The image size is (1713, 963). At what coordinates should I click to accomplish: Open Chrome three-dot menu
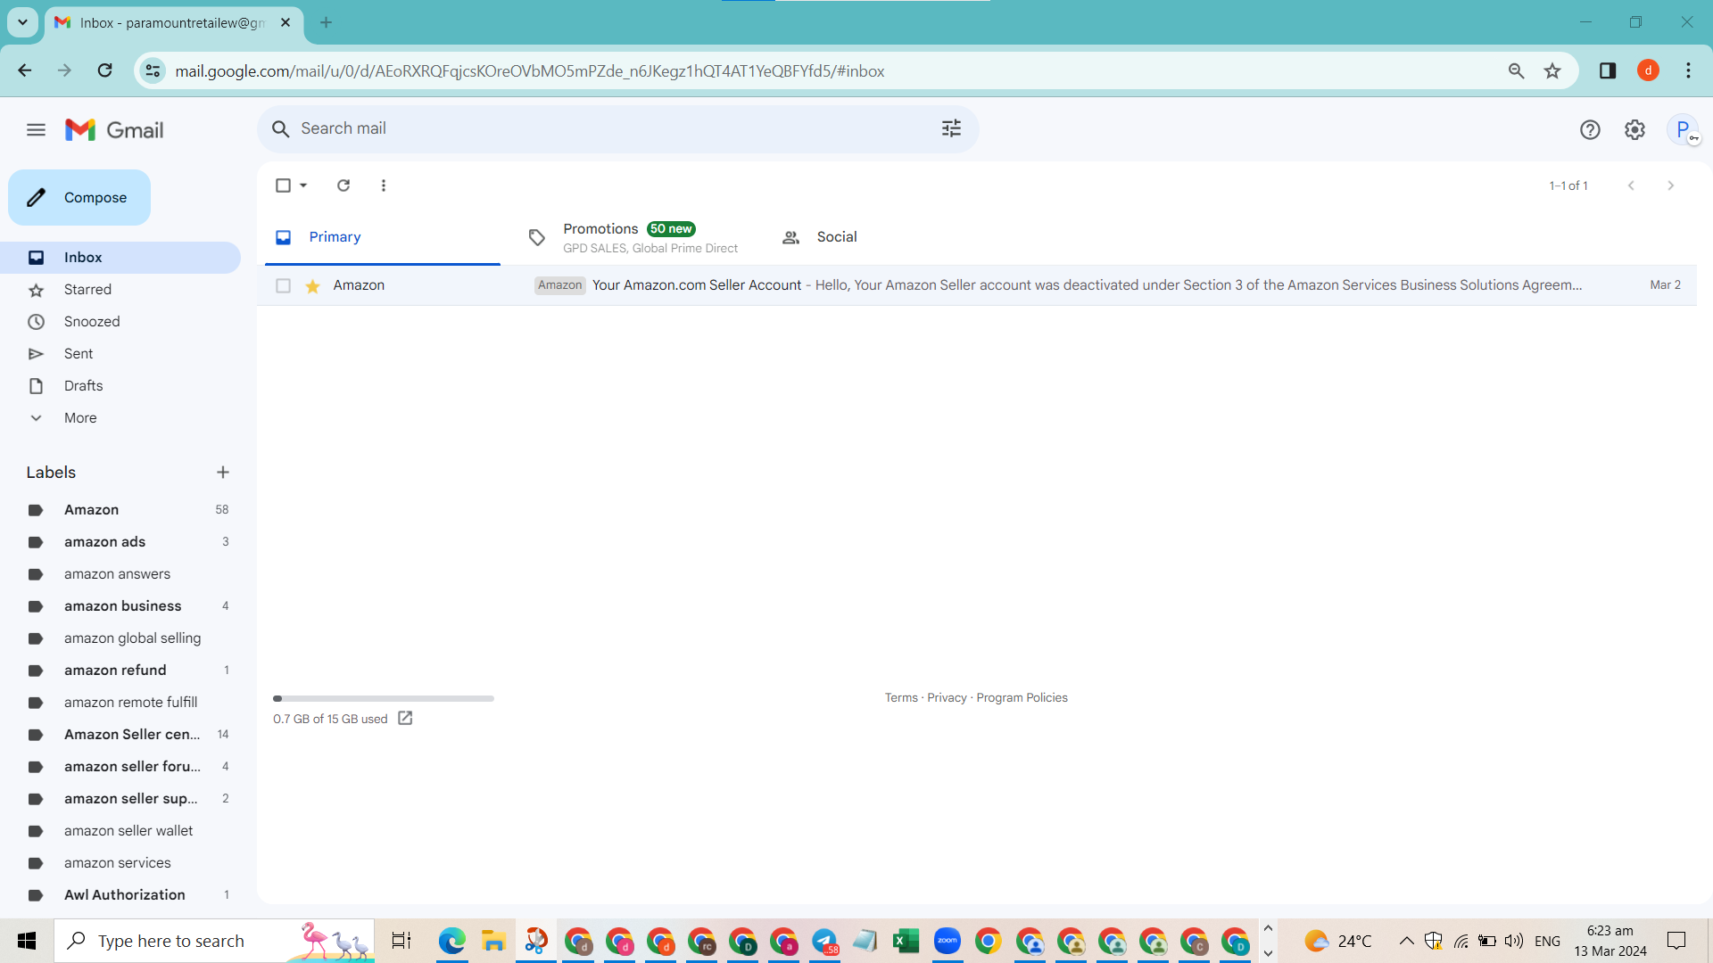tap(1688, 71)
